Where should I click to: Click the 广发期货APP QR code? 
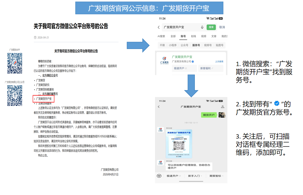pos(15,63)
